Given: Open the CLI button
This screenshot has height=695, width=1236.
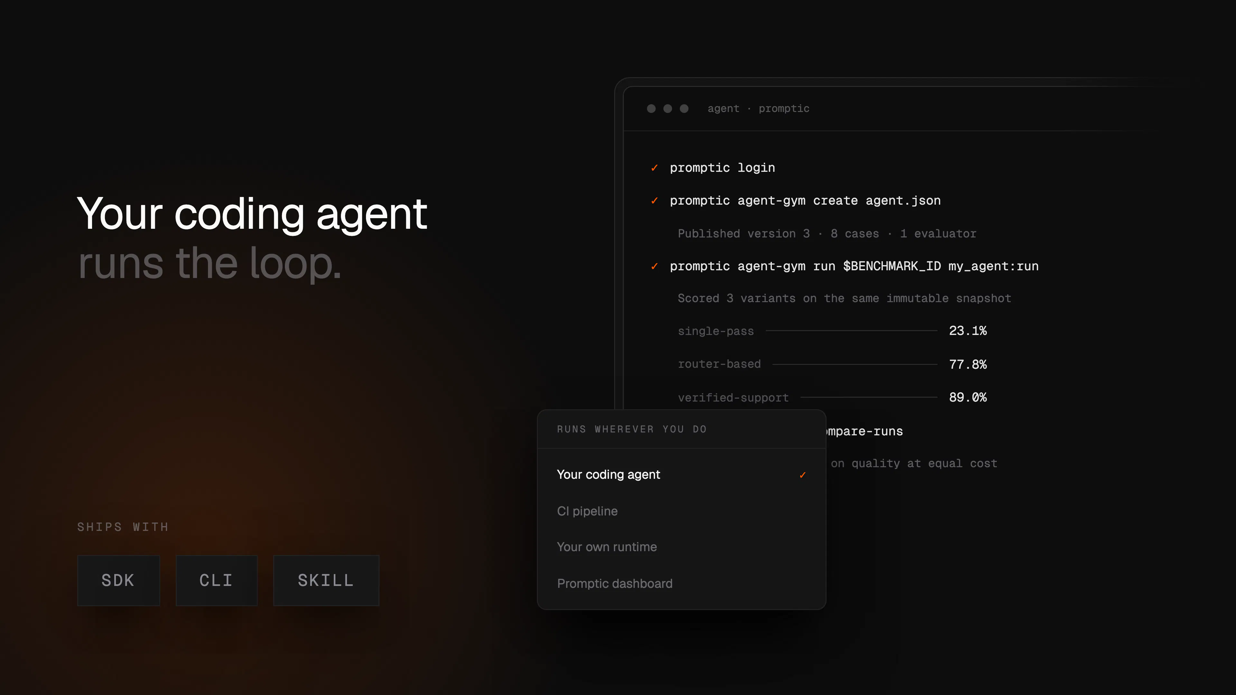Looking at the screenshot, I should pyautogui.click(x=216, y=580).
